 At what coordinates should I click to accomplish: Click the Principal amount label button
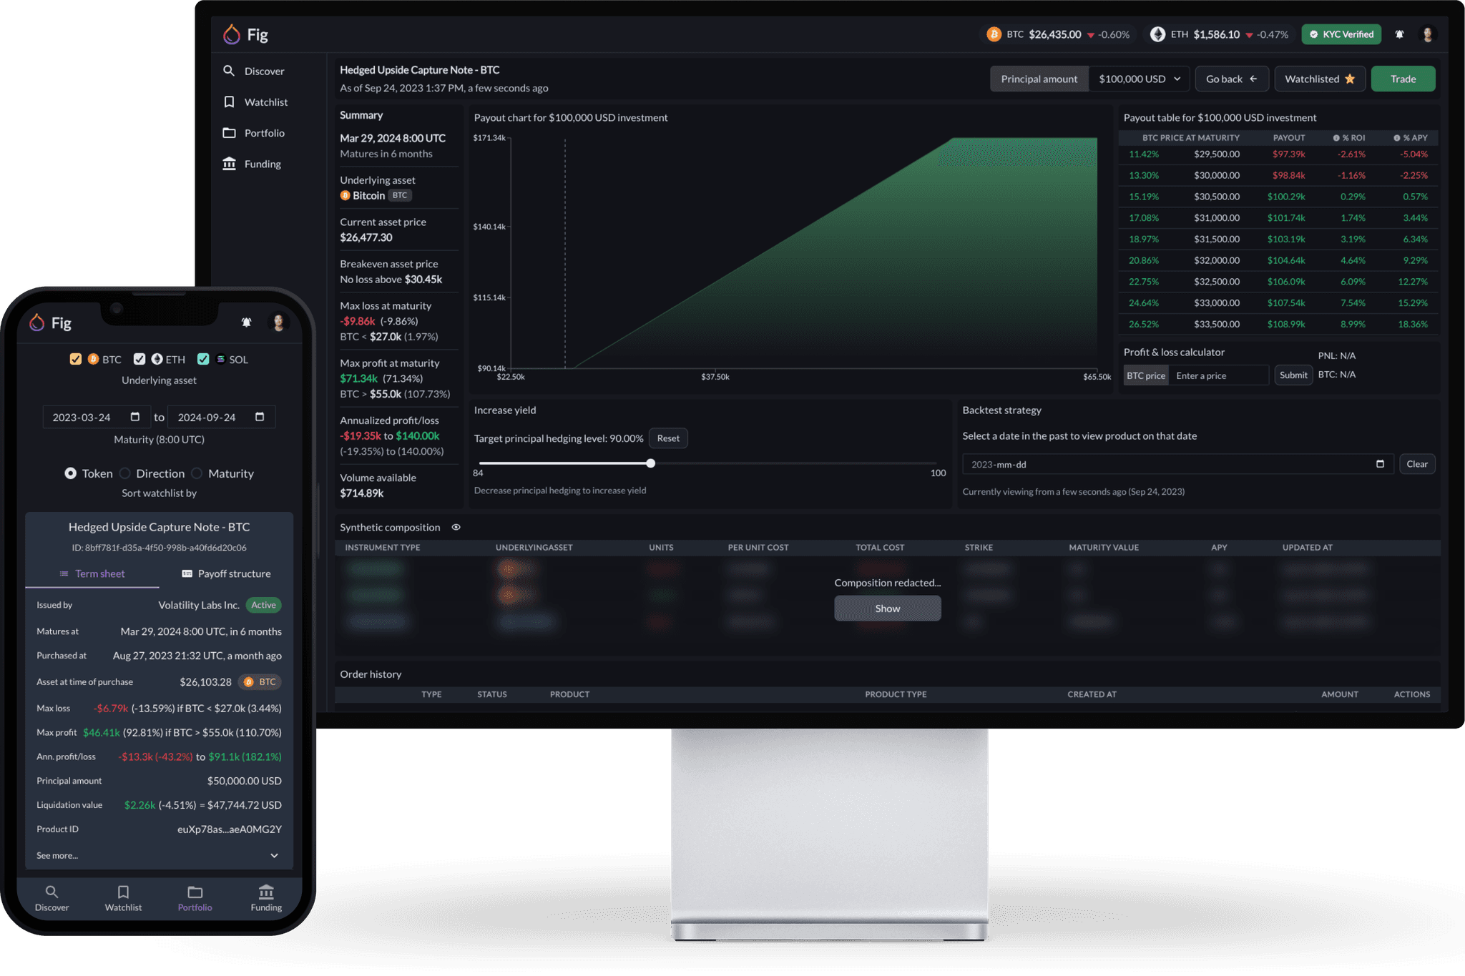1039,79
